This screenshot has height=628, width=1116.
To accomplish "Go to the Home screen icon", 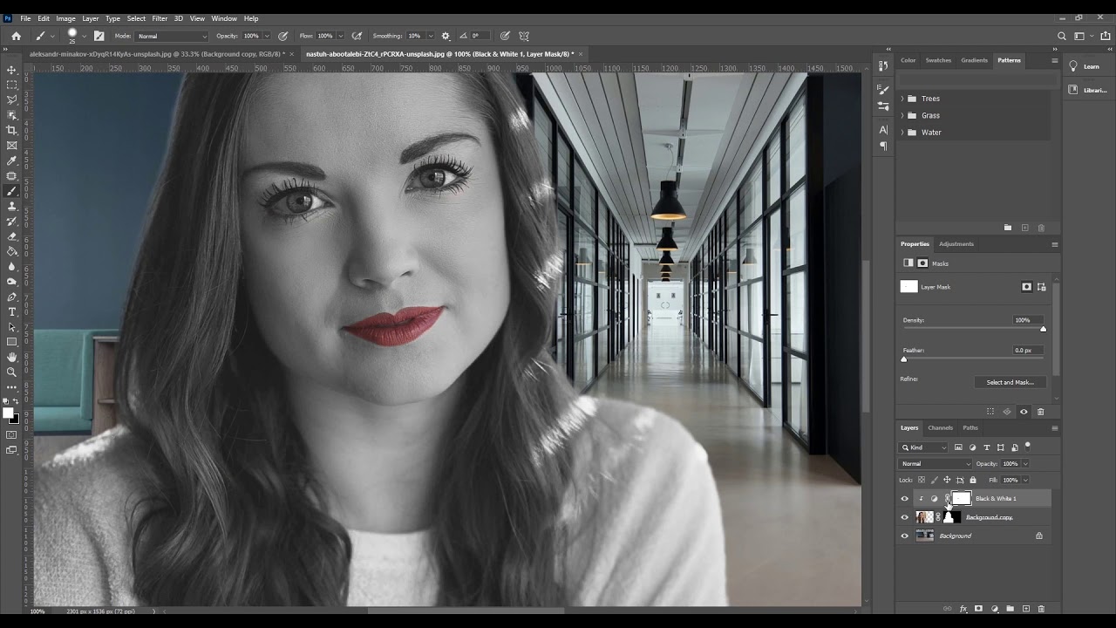I will 16,36.
